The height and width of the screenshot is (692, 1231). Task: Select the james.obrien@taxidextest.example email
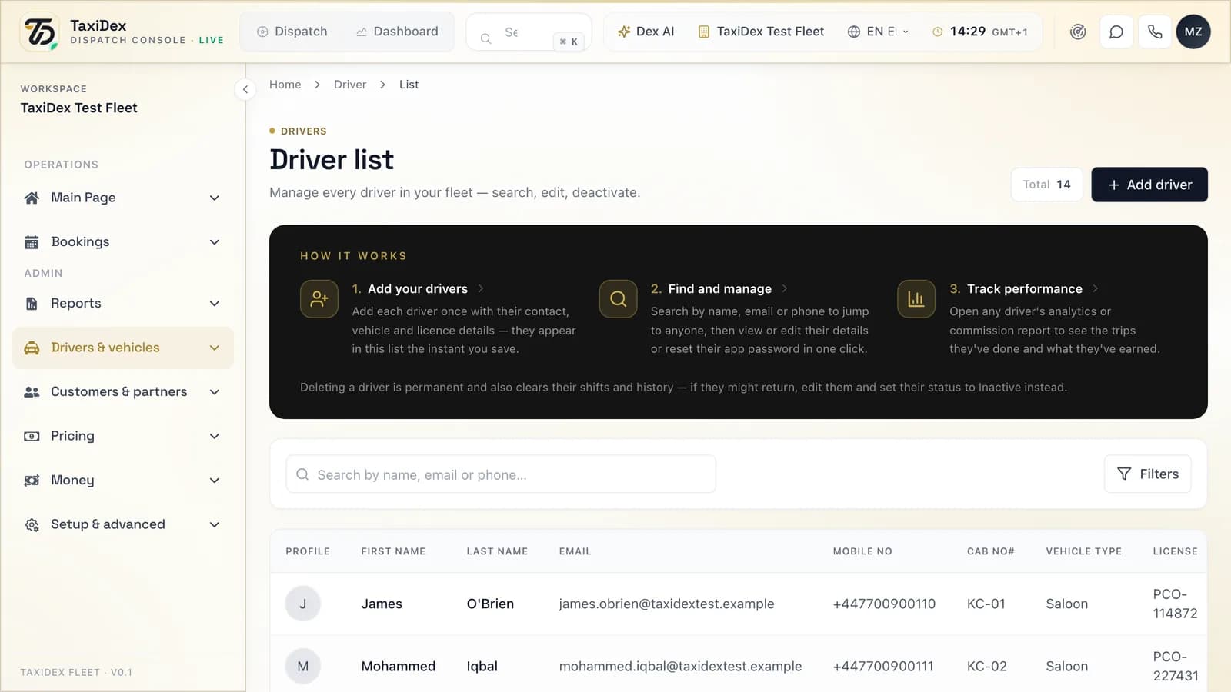(x=666, y=604)
